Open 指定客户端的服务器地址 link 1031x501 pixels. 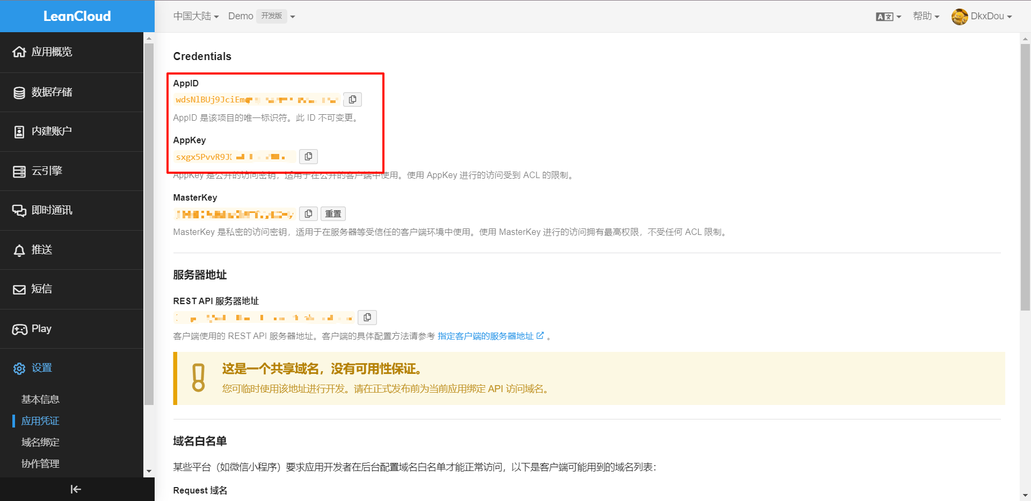[x=485, y=336]
